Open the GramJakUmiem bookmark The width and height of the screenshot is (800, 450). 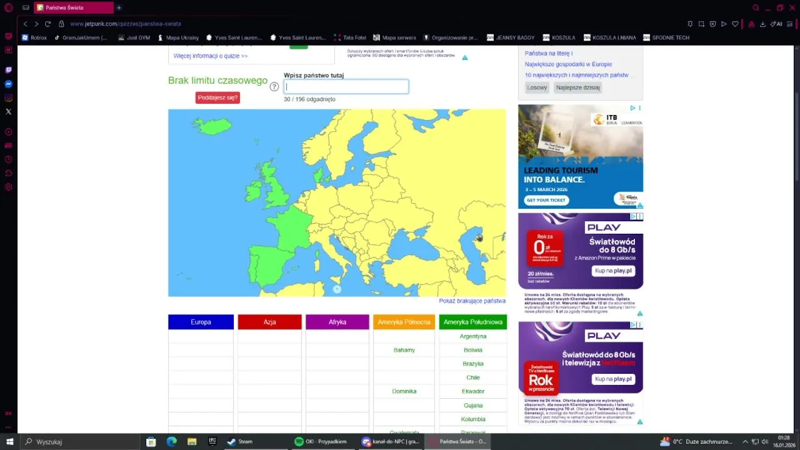click(x=81, y=37)
